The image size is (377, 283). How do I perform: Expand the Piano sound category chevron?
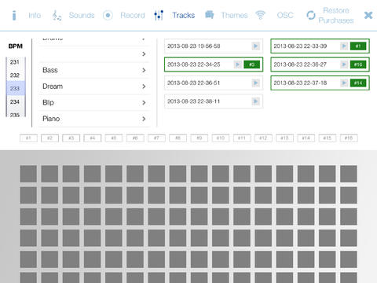pyautogui.click(x=144, y=119)
